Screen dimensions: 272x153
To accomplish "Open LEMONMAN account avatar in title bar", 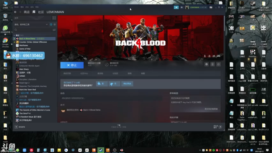I will pos(187,7).
